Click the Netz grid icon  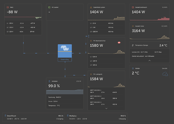click(8, 7)
